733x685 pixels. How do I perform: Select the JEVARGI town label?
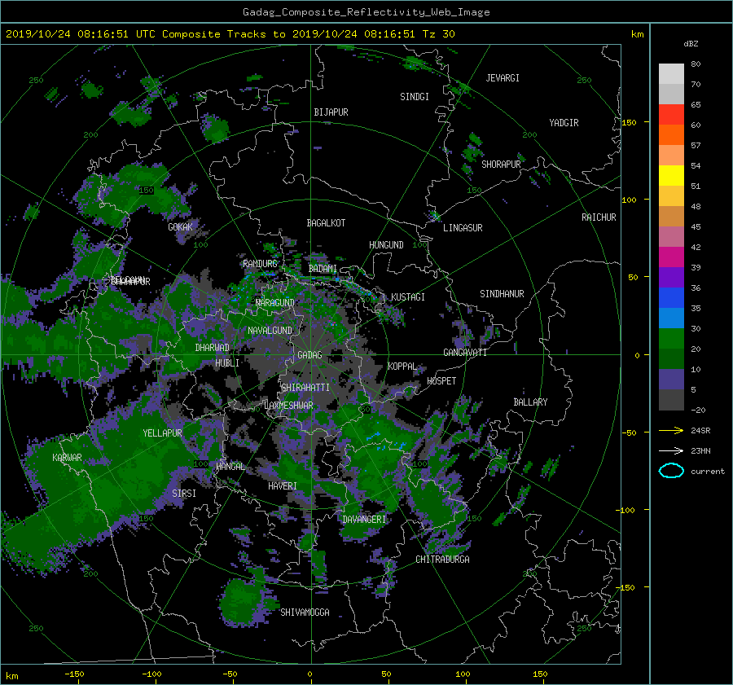[x=503, y=78]
